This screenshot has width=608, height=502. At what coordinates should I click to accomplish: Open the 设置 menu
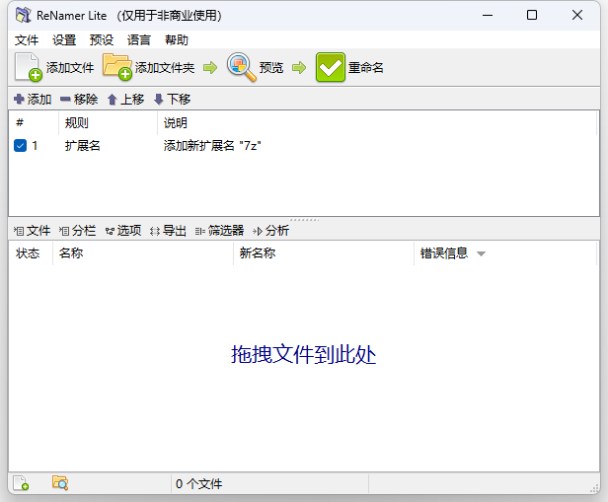64,39
